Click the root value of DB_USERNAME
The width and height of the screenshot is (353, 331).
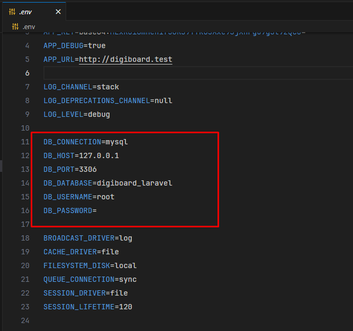pyautogui.click(x=105, y=197)
